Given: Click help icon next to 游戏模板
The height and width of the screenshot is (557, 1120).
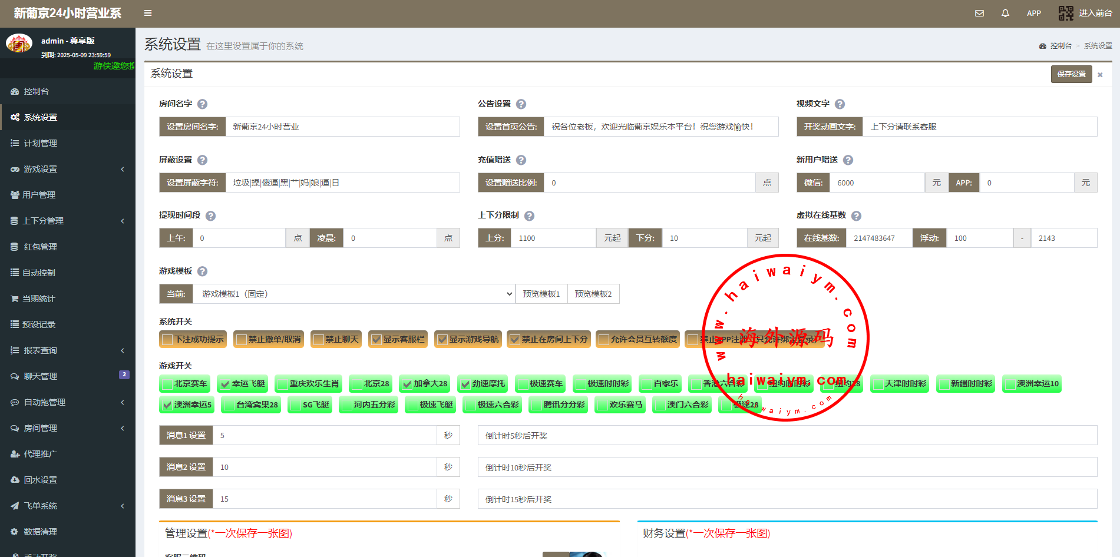Looking at the screenshot, I should 202,271.
